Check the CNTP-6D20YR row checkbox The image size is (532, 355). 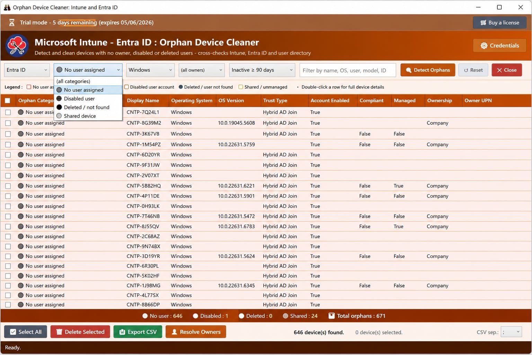[x=8, y=155]
